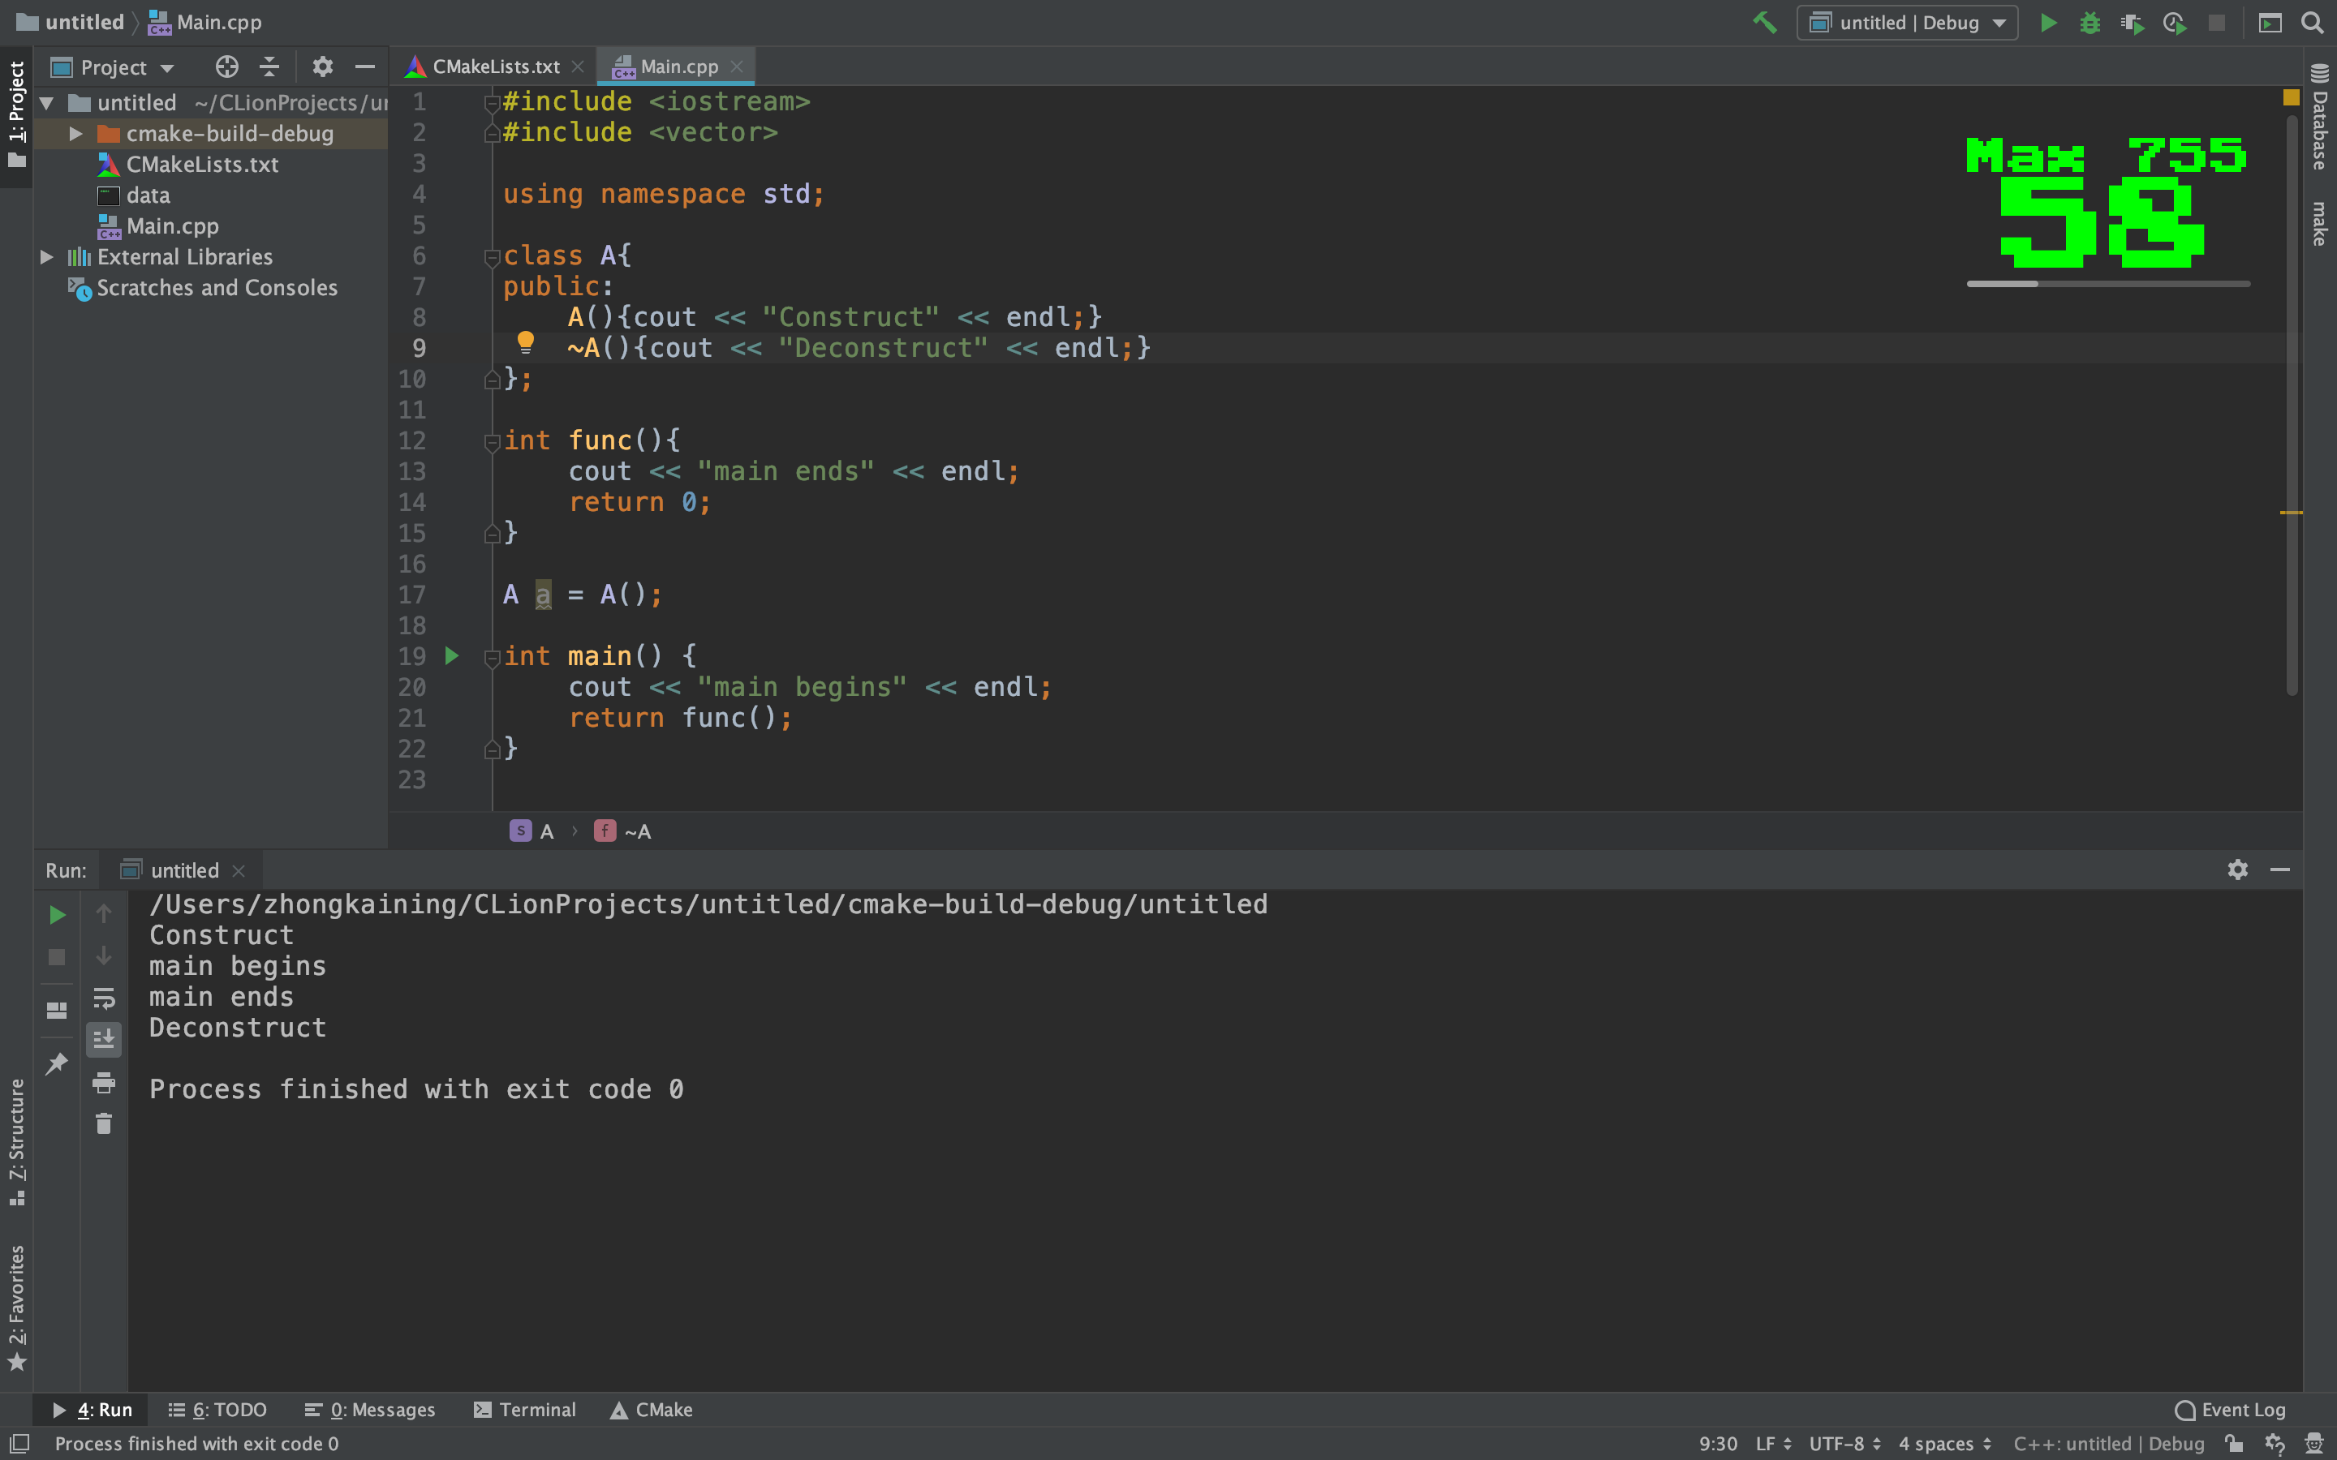Click the toolbar Stop button
2337x1460 pixels.
coord(2216,22)
